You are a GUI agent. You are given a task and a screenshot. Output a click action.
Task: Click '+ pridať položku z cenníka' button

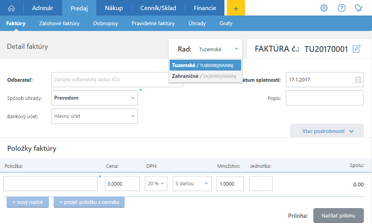tap(89, 202)
